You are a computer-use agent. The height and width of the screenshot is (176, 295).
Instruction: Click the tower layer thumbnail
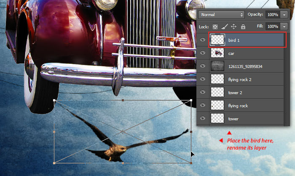[x=217, y=118]
